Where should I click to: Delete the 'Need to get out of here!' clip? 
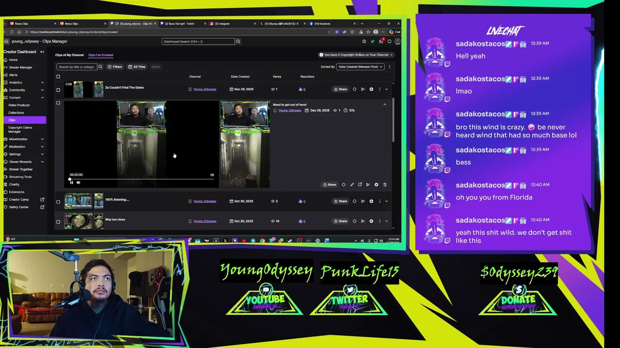pyautogui.click(x=385, y=185)
